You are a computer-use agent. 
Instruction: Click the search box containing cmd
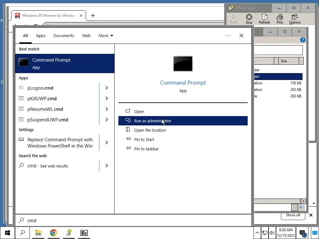click(133, 221)
